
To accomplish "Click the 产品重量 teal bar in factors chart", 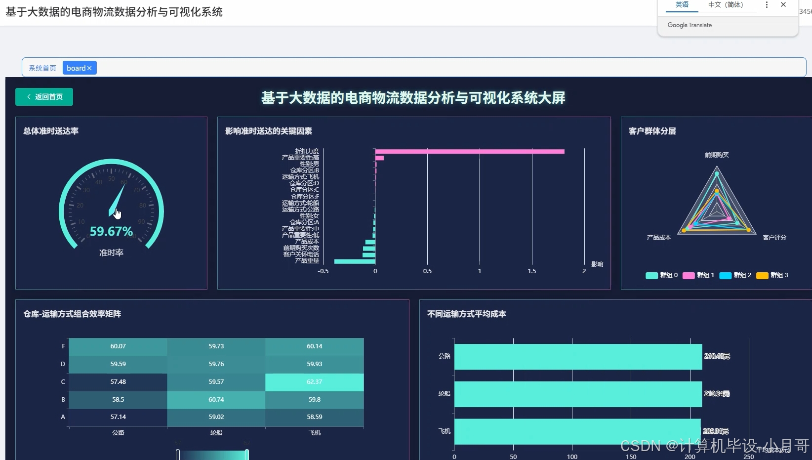I will 355,261.
